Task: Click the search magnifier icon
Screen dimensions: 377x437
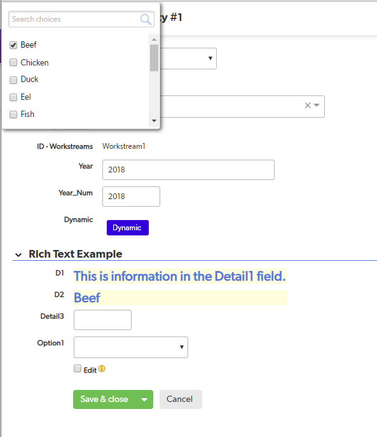Action: pos(146,19)
